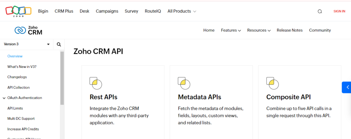Open CRM Plus in the top navigation
The height and width of the screenshot is (139, 351).
pyautogui.click(x=64, y=11)
